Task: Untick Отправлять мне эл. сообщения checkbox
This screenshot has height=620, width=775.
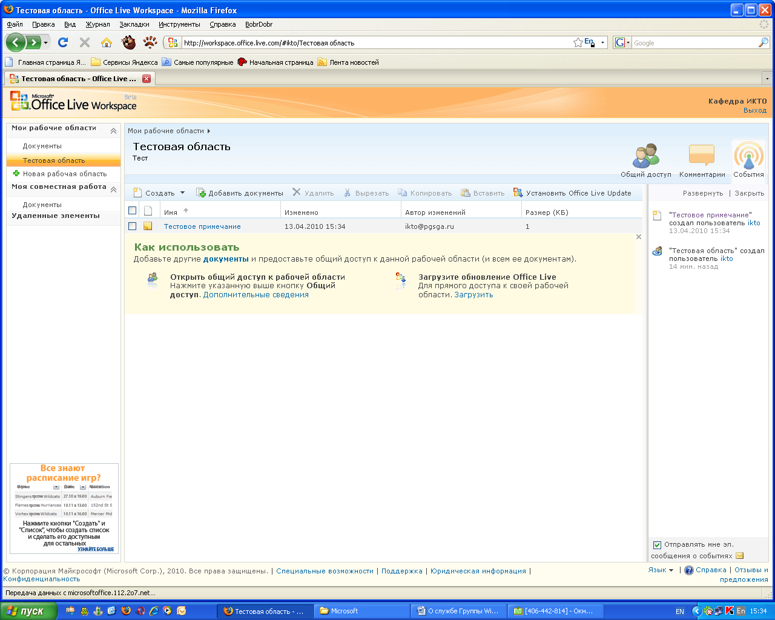Action: [x=657, y=545]
